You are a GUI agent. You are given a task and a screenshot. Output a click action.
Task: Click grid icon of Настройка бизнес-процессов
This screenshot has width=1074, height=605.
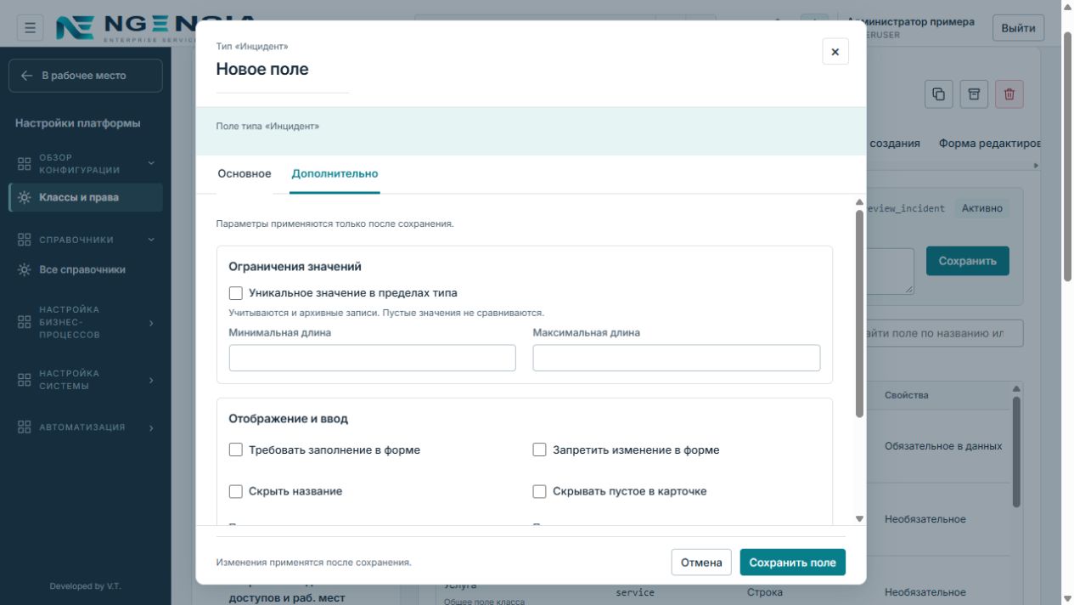point(25,322)
